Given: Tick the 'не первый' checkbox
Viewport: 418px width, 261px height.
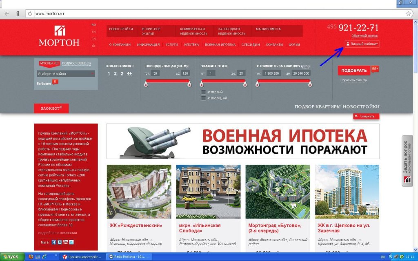Looking at the screenshot, I should point(203,92).
